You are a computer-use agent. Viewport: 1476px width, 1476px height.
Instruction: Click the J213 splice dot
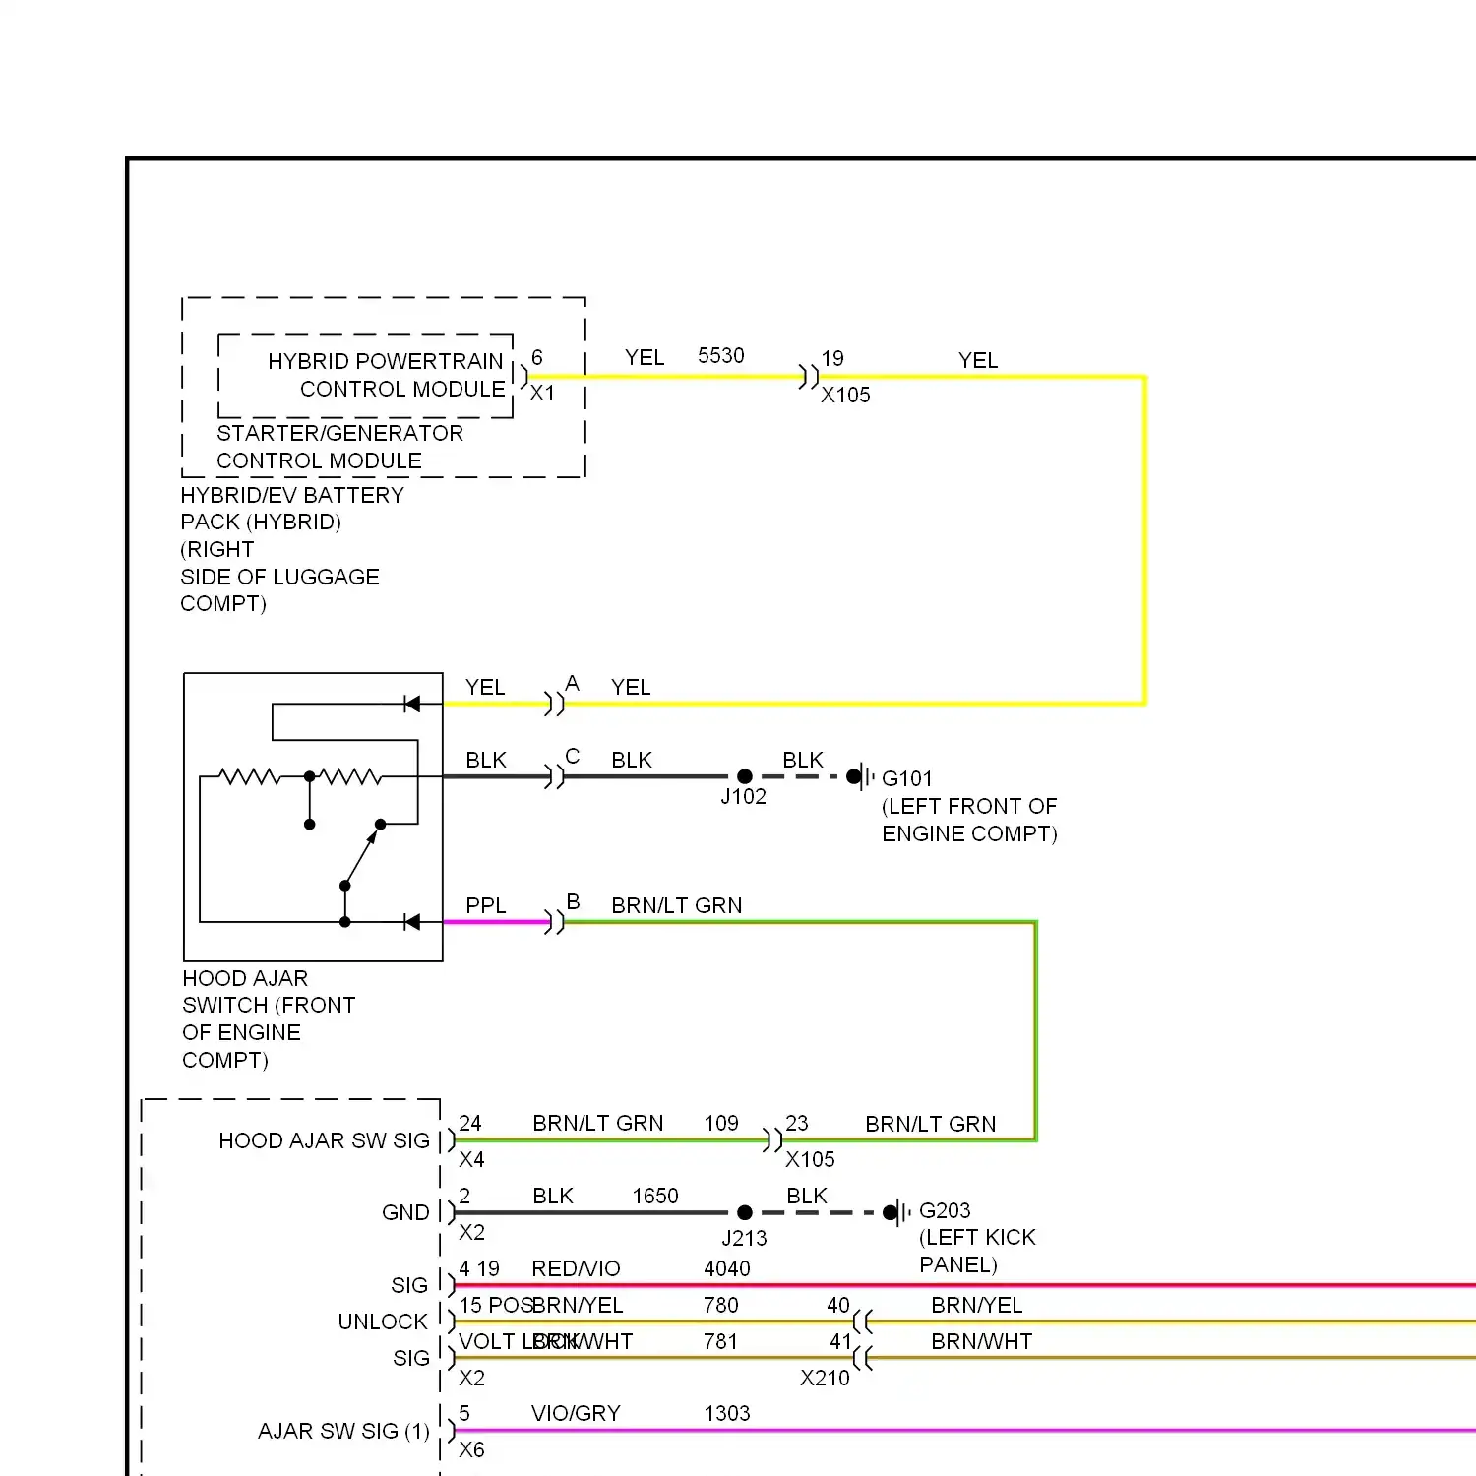pos(745,1212)
